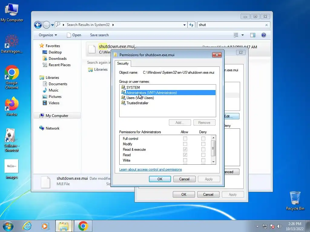Image resolution: width=310 pixels, height=232 pixels.
Task: Open the Organize menu
Action: pos(48,35)
